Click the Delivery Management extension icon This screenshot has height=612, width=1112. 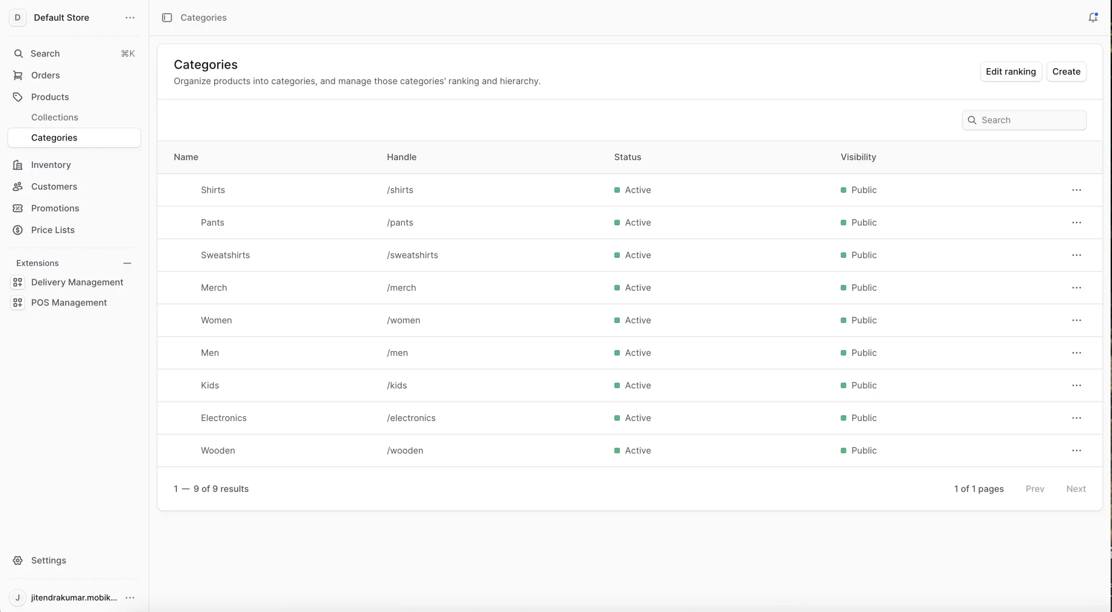pos(18,282)
